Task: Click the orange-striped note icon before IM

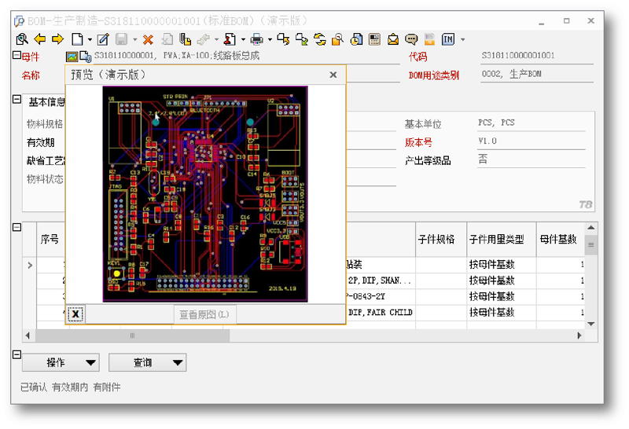Action: coord(429,38)
